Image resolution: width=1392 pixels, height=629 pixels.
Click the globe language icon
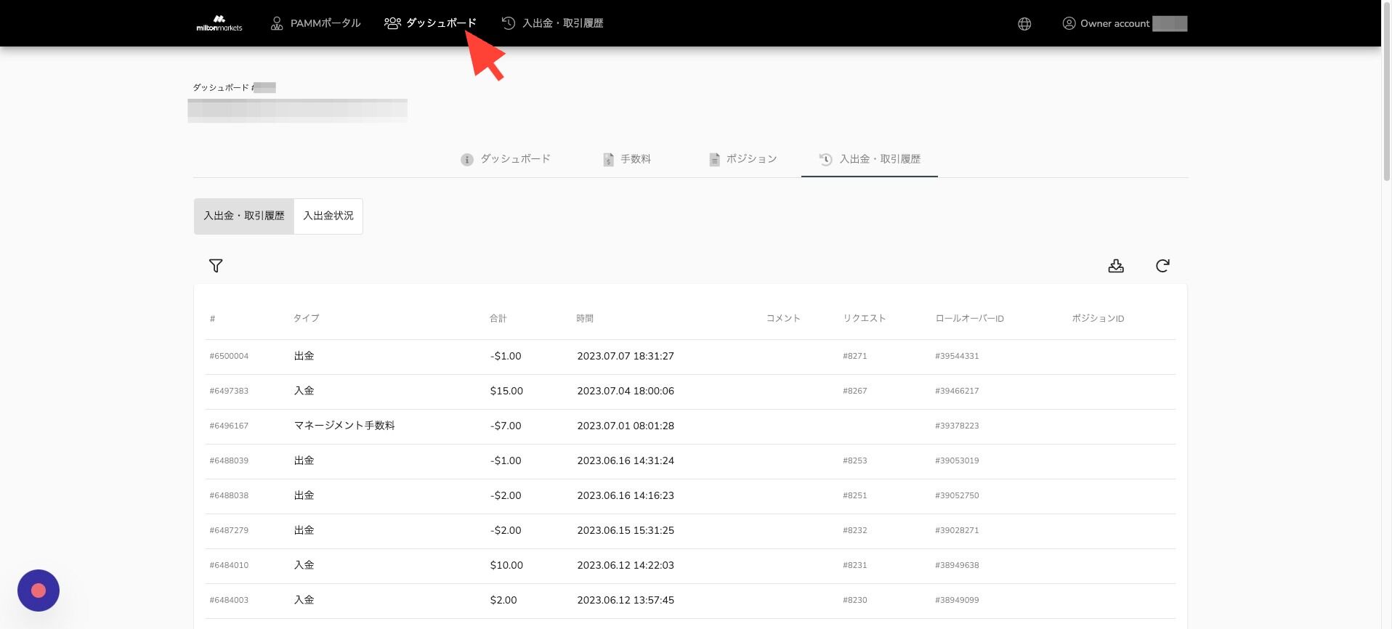pos(1024,24)
